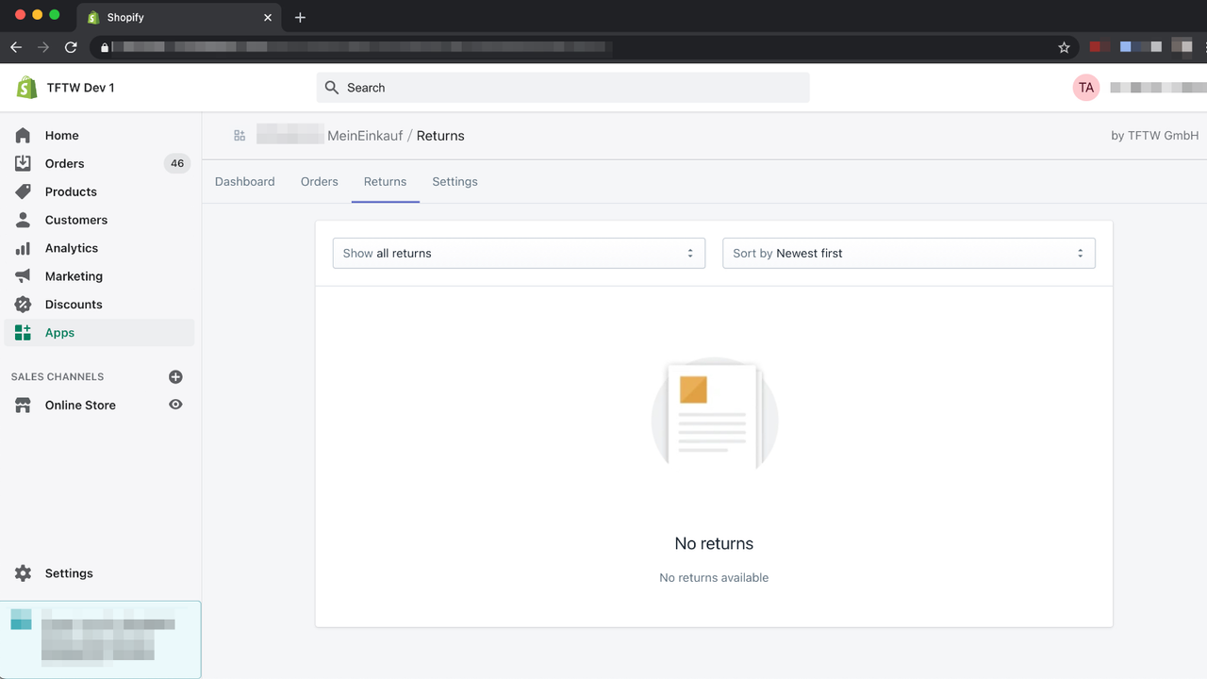
Task: Change sorting via the Newest first dropdown
Action: click(x=908, y=253)
